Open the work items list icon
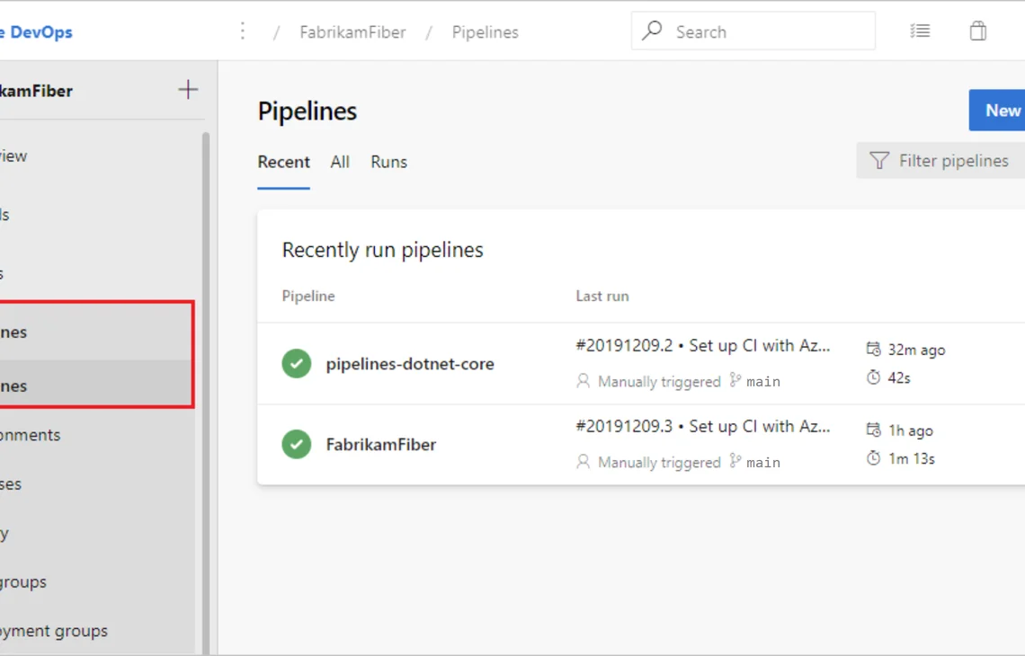 click(x=920, y=31)
